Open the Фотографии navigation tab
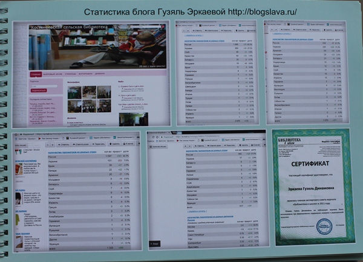The width and height of the screenshot is (363, 262). [x=83, y=74]
